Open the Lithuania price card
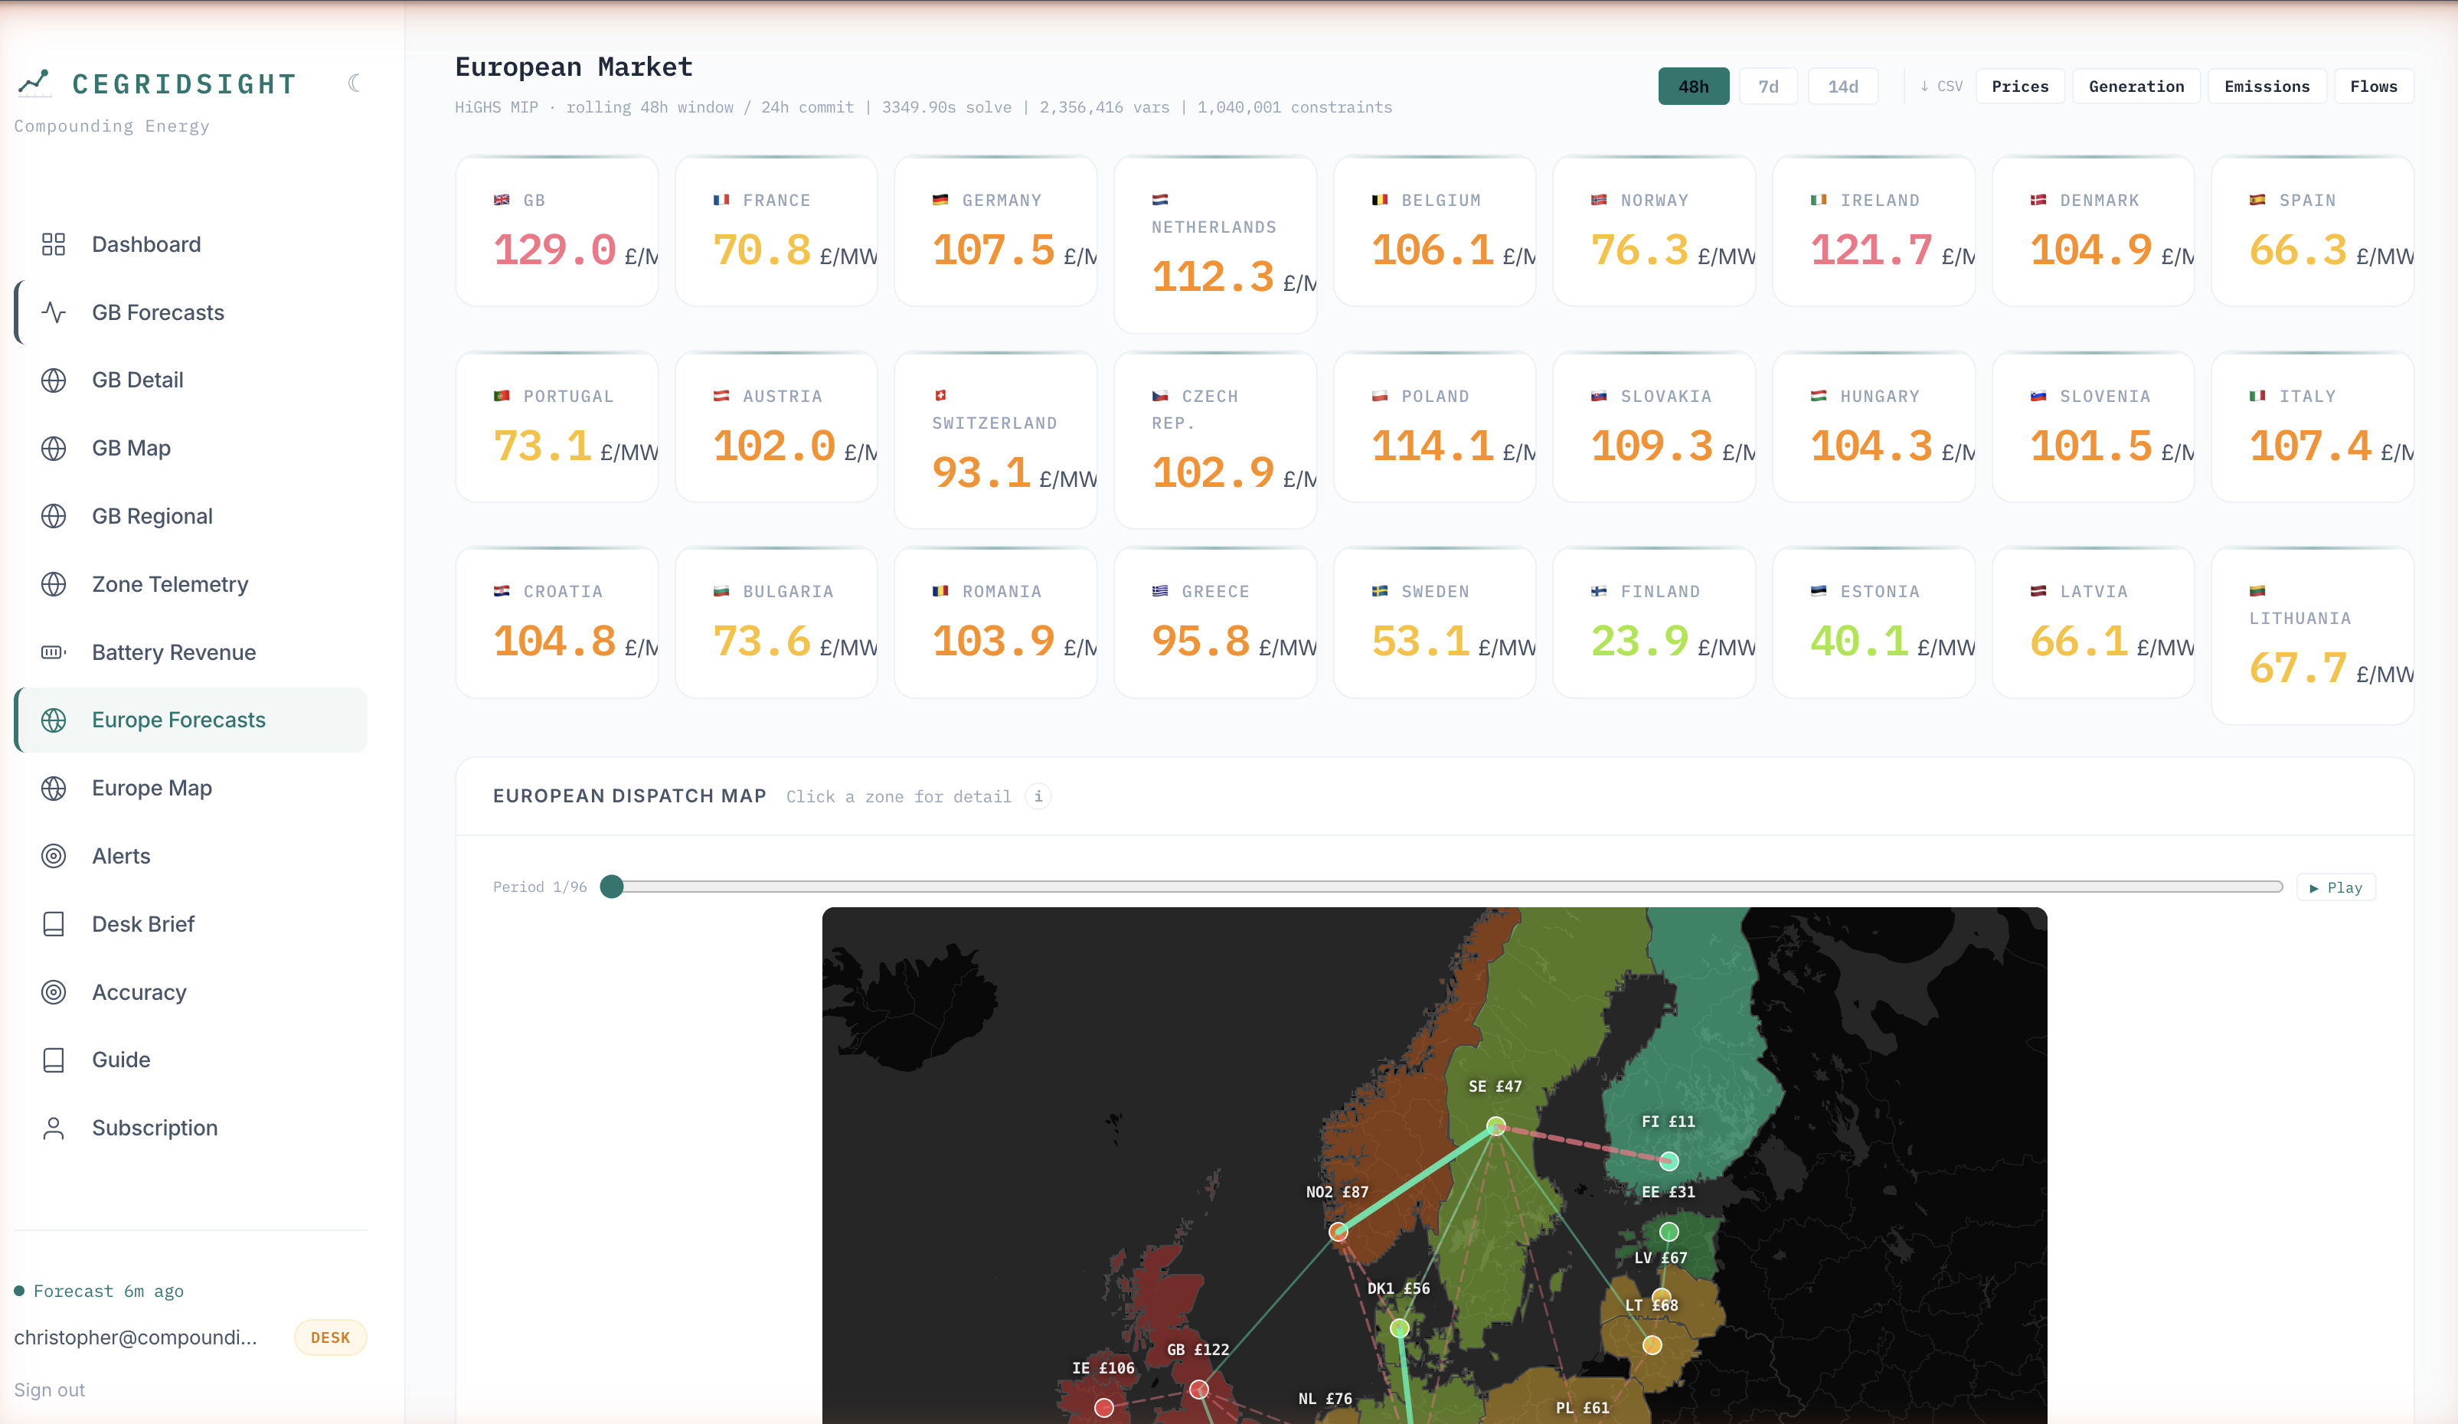Image resolution: width=2458 pixels, height=1424 pixels. coord(2313,636)
